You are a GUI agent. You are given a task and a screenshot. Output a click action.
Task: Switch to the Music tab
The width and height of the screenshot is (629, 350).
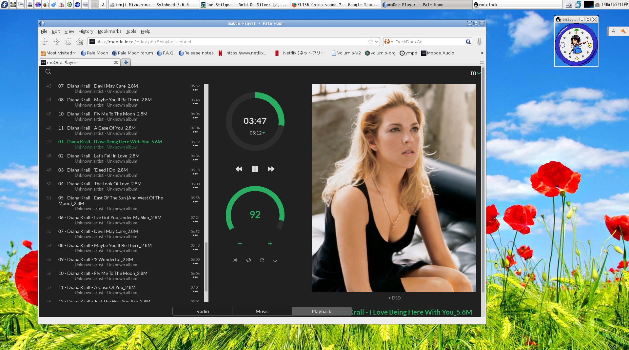[x=262, y=311]
